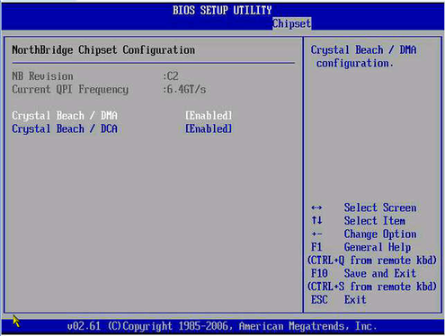Click the ESC key hint

click(x=319, y=300)
